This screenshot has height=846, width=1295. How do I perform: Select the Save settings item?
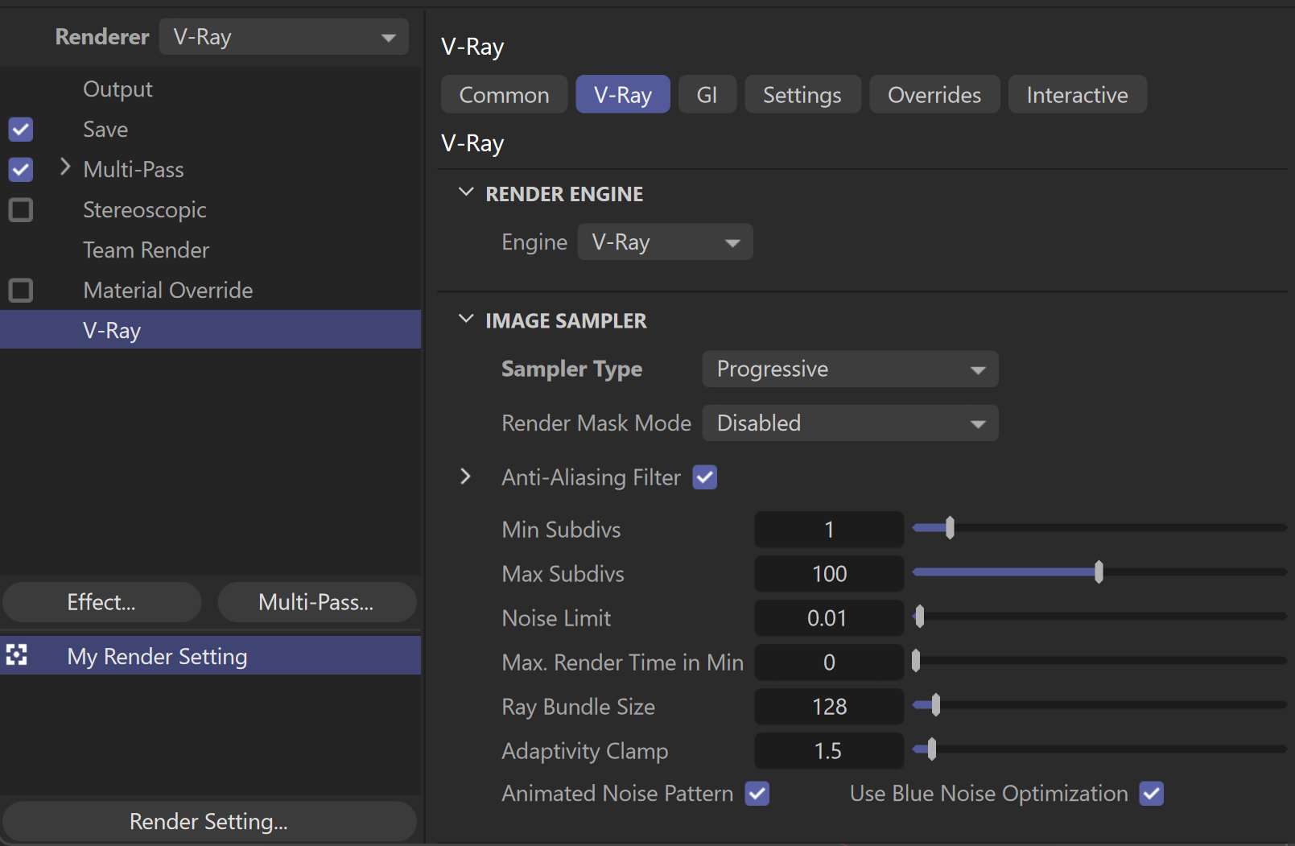point(105,130)
